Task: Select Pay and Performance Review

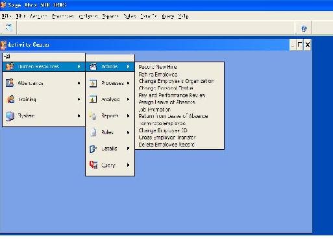Action: click(x=172, y=95)
